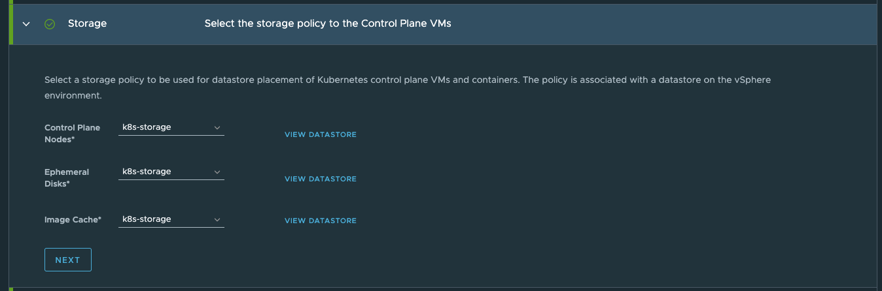Click the green vertical bar left of Storage header
Viewport: 882px width, 291px height.
pyautogui.click(x=10, y=23)
